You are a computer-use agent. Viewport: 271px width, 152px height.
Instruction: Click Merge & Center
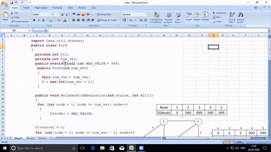(107, 20)
